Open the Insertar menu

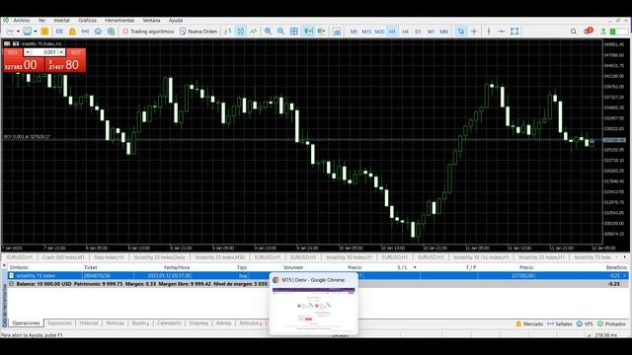point(61,20)
